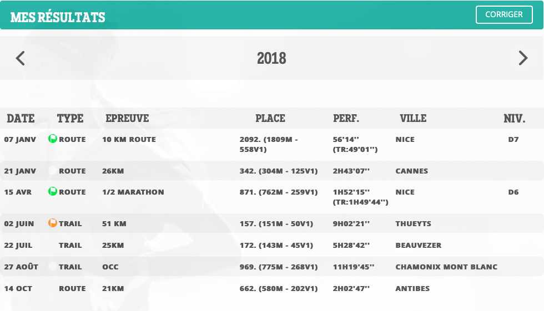Viewport: 544px width, 311px height.
Task: Go to previous year with left chevron
Action: click(x=20, y=58)
